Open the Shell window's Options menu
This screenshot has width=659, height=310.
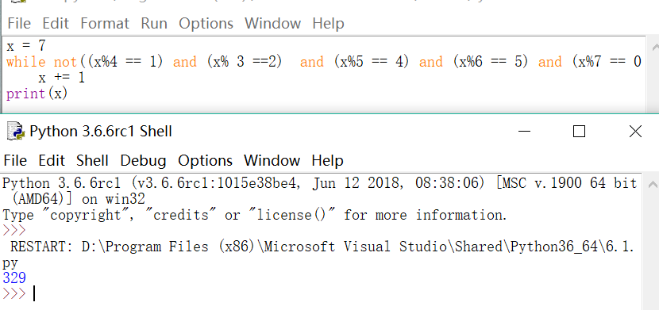point(205,161)
